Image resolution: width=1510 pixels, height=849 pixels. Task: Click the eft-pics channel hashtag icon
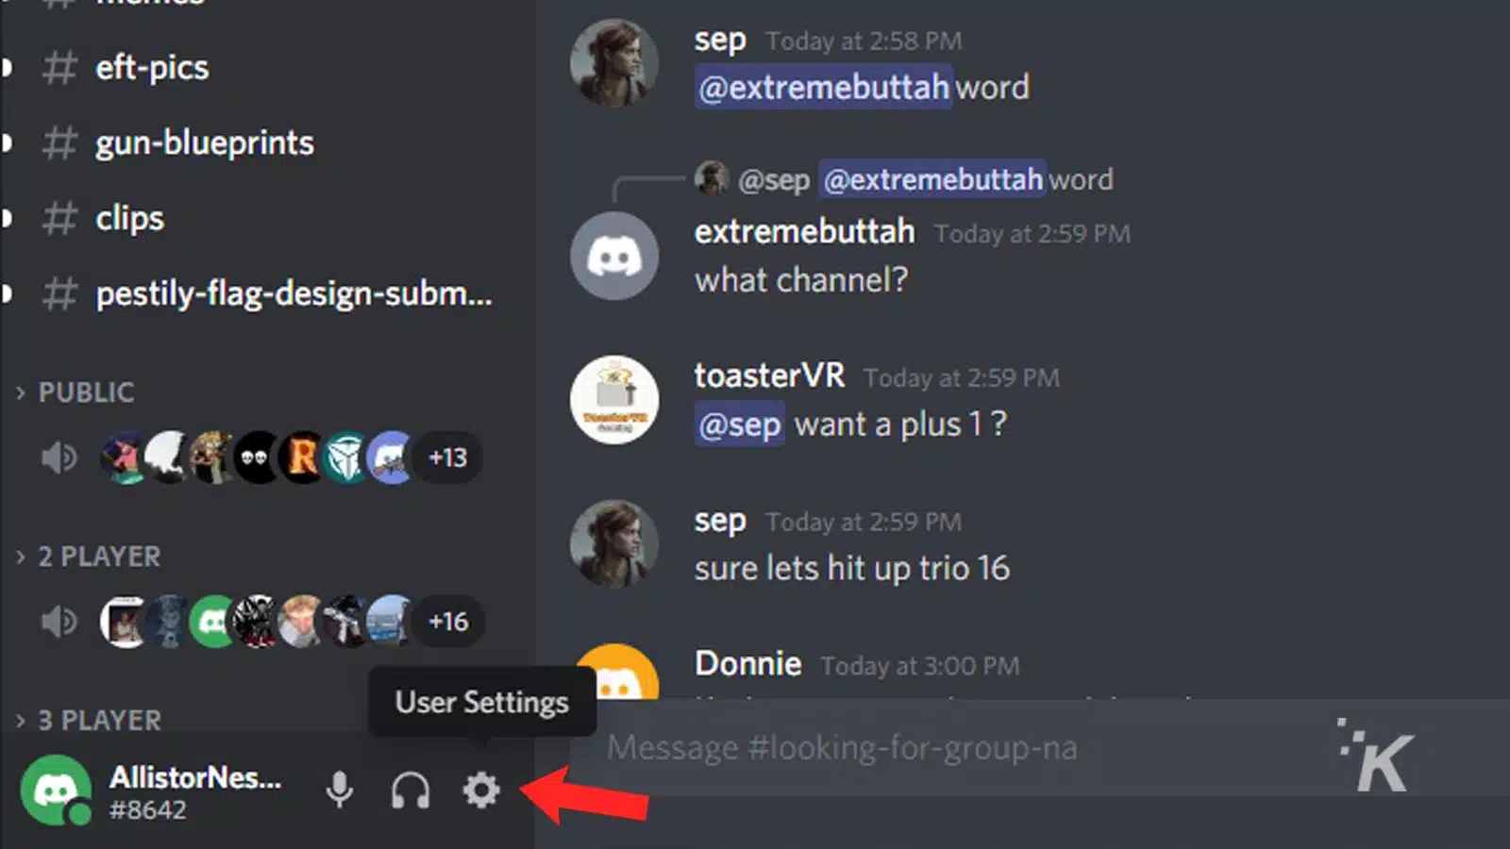[x=59, y=68]
